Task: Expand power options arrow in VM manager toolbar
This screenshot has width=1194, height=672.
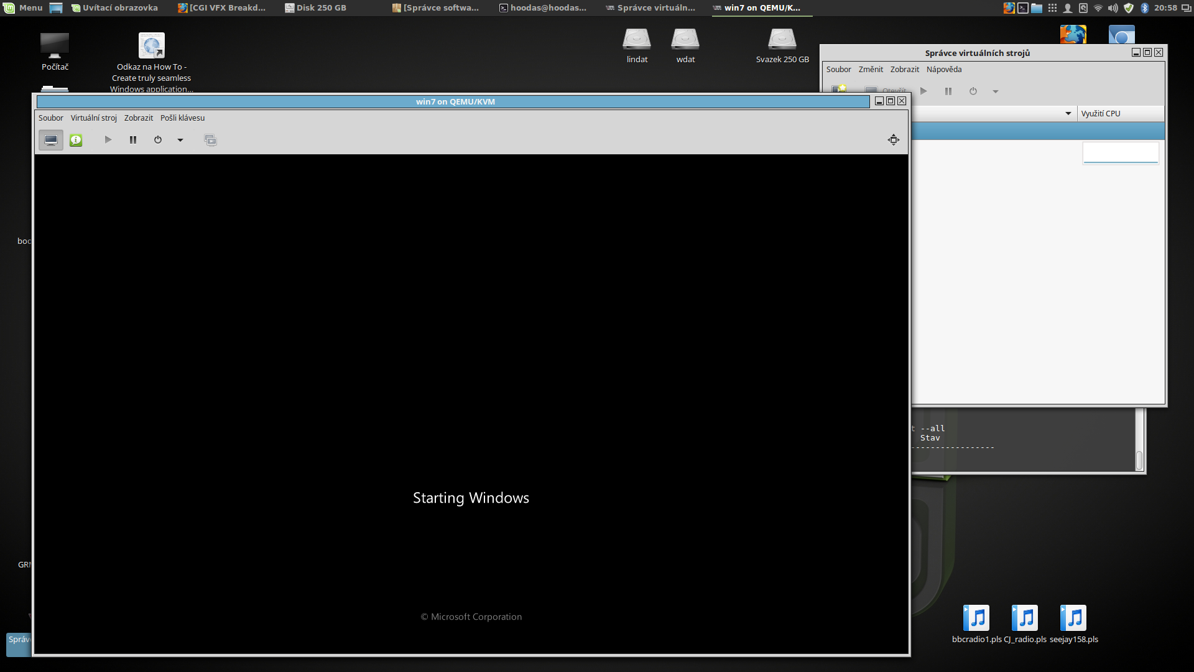Action: tap(996, 91)
